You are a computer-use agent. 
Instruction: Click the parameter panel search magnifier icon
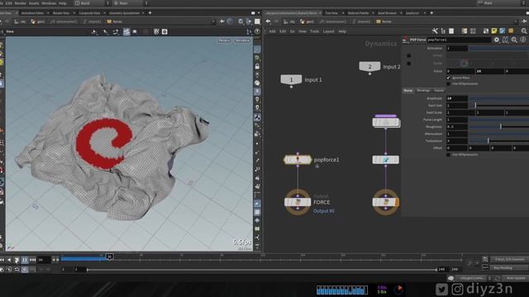(x=514, y=40)
